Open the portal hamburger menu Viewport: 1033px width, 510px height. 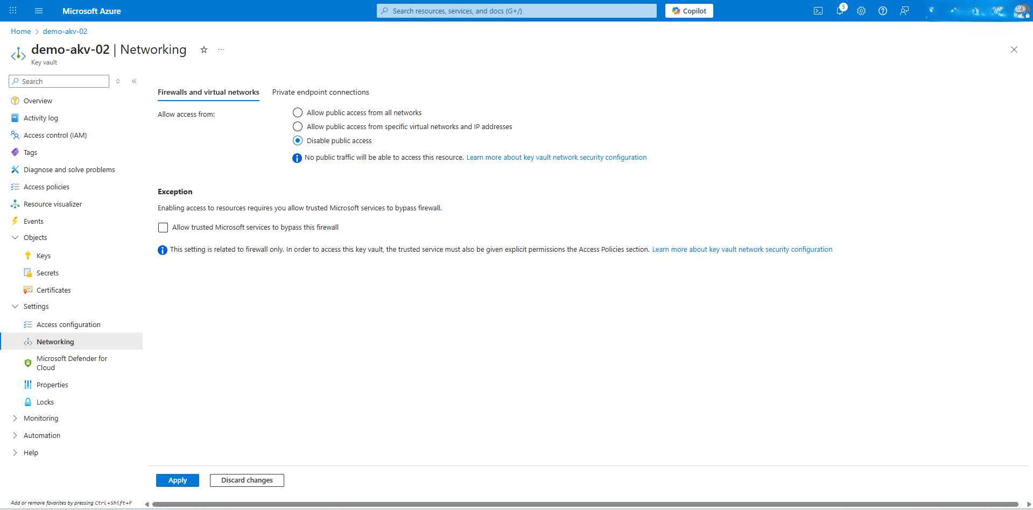click(x=38, y=10)
